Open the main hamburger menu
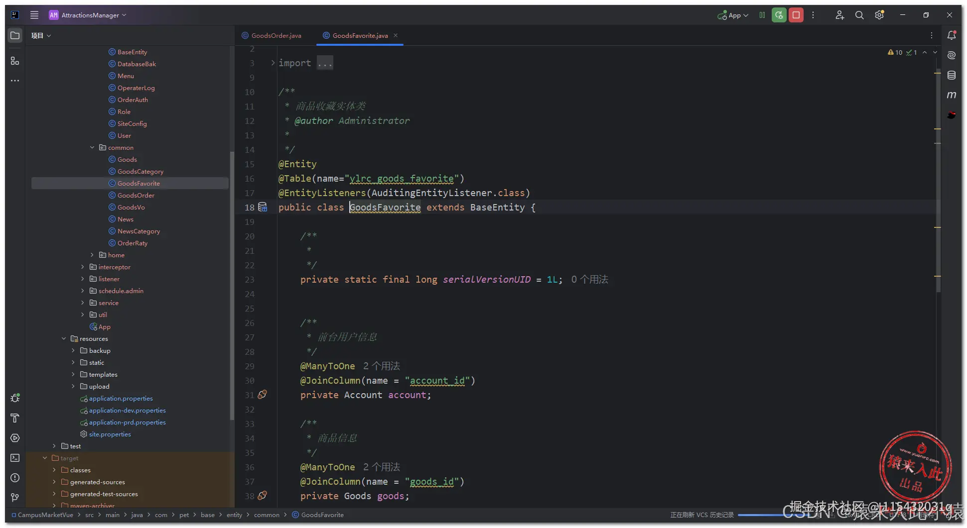This screenshot has width=967, height=528. pyautogui.click(x=34, y=15)
